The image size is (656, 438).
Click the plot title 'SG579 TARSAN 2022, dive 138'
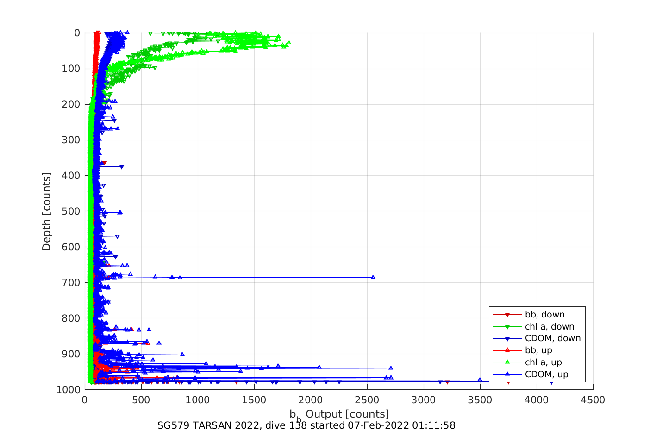click(x=232, y=425)
